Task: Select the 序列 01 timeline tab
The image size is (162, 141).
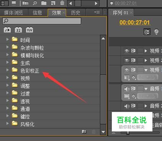Action: pos(121,13)
